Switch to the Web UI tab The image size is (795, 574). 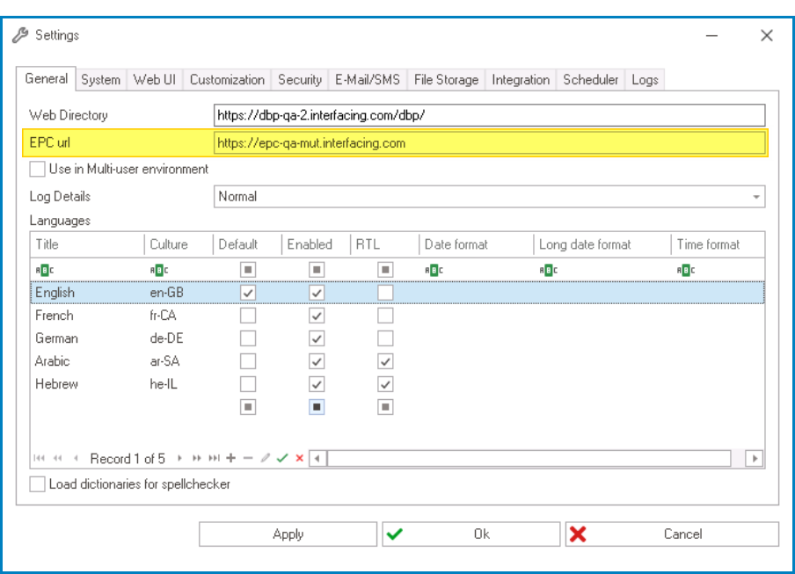point(155,79)
